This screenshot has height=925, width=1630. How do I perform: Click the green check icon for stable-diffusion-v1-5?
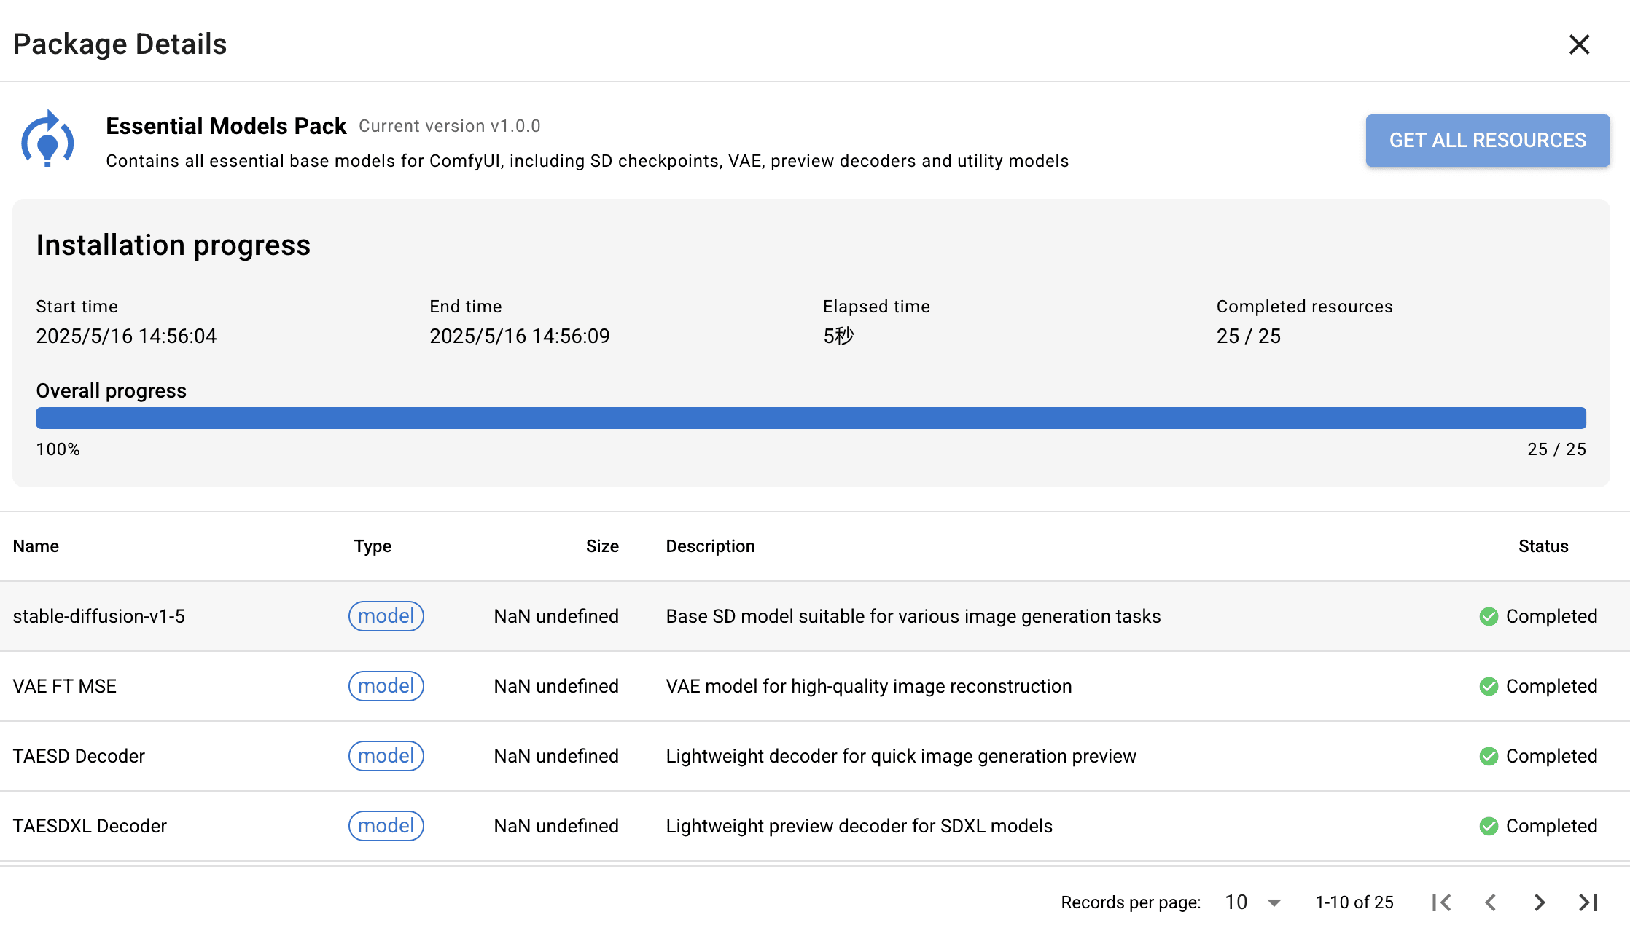(x=1489, y=616)
